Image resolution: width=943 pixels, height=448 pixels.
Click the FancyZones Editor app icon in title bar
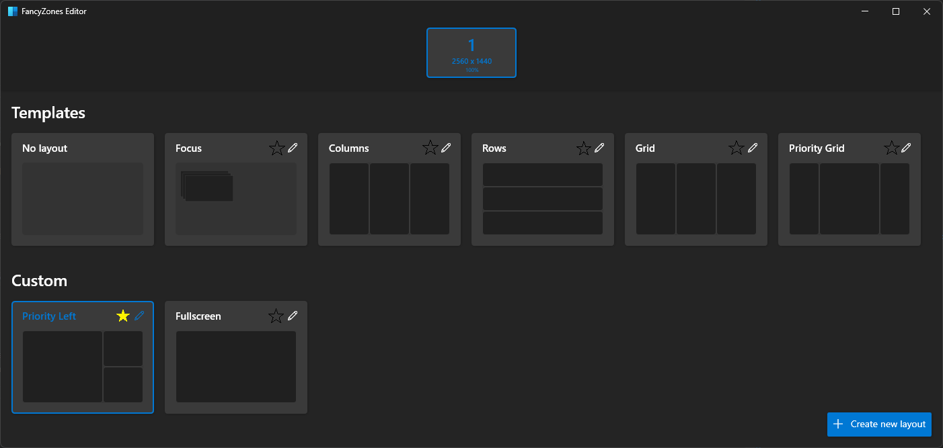tap(13, 11)
